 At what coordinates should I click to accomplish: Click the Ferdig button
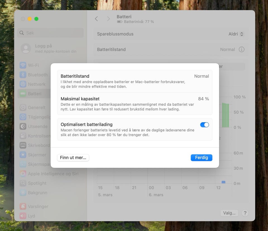pyautogui.click(x=202, y=157)
